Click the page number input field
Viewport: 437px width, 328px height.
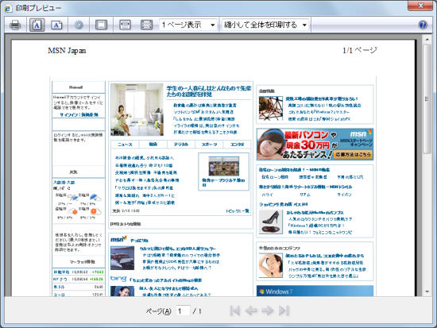click(183, 311)
